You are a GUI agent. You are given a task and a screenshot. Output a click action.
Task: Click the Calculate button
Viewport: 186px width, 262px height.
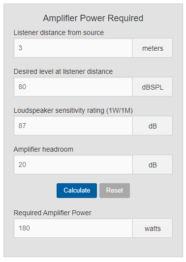click(77, 191)
